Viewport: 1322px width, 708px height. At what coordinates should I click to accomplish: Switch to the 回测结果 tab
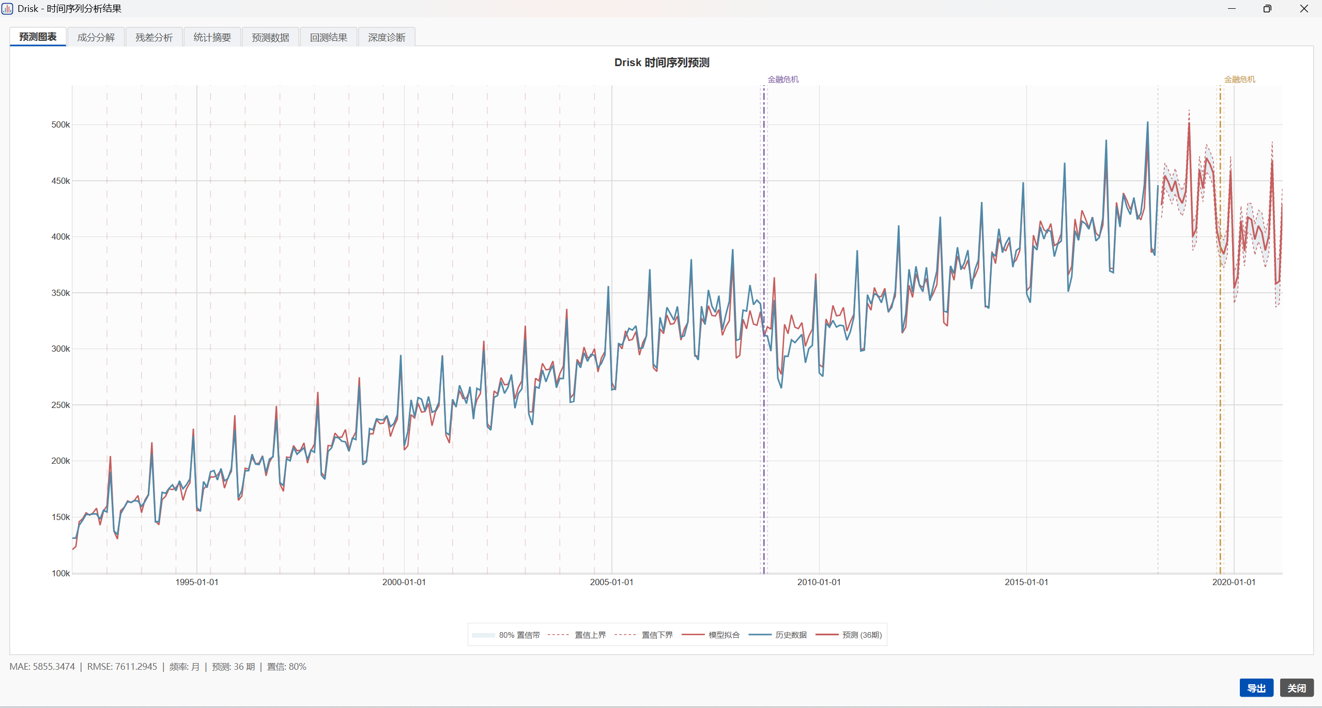329,37
